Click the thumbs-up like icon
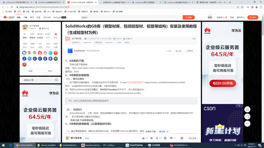 pos(143,138)
